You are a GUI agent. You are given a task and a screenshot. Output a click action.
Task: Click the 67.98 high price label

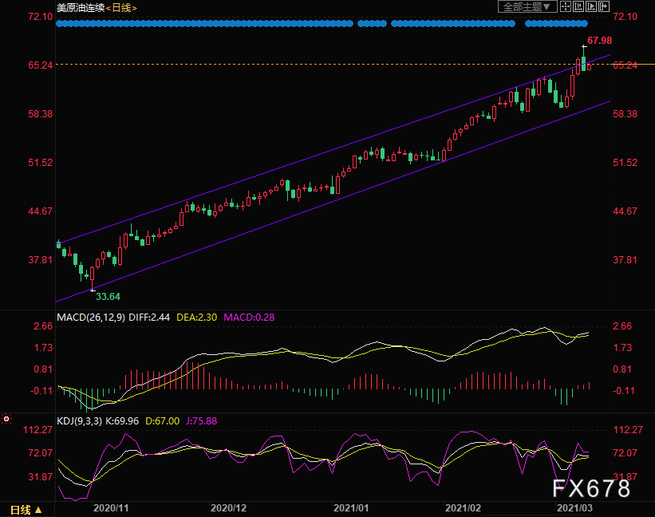pyautogui.click(x=599, y=41)
